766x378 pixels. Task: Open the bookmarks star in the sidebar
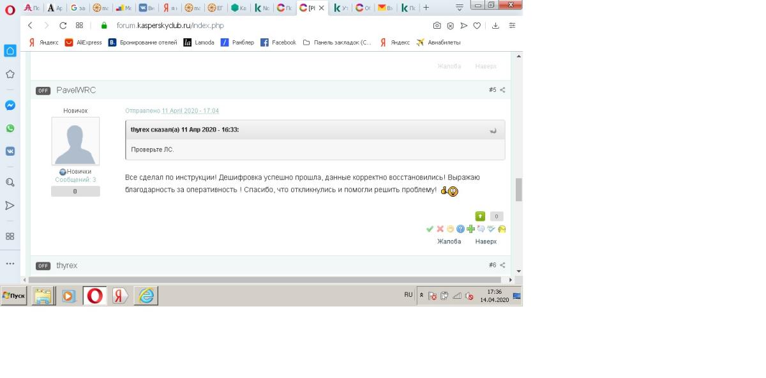[x=10, y=74]
